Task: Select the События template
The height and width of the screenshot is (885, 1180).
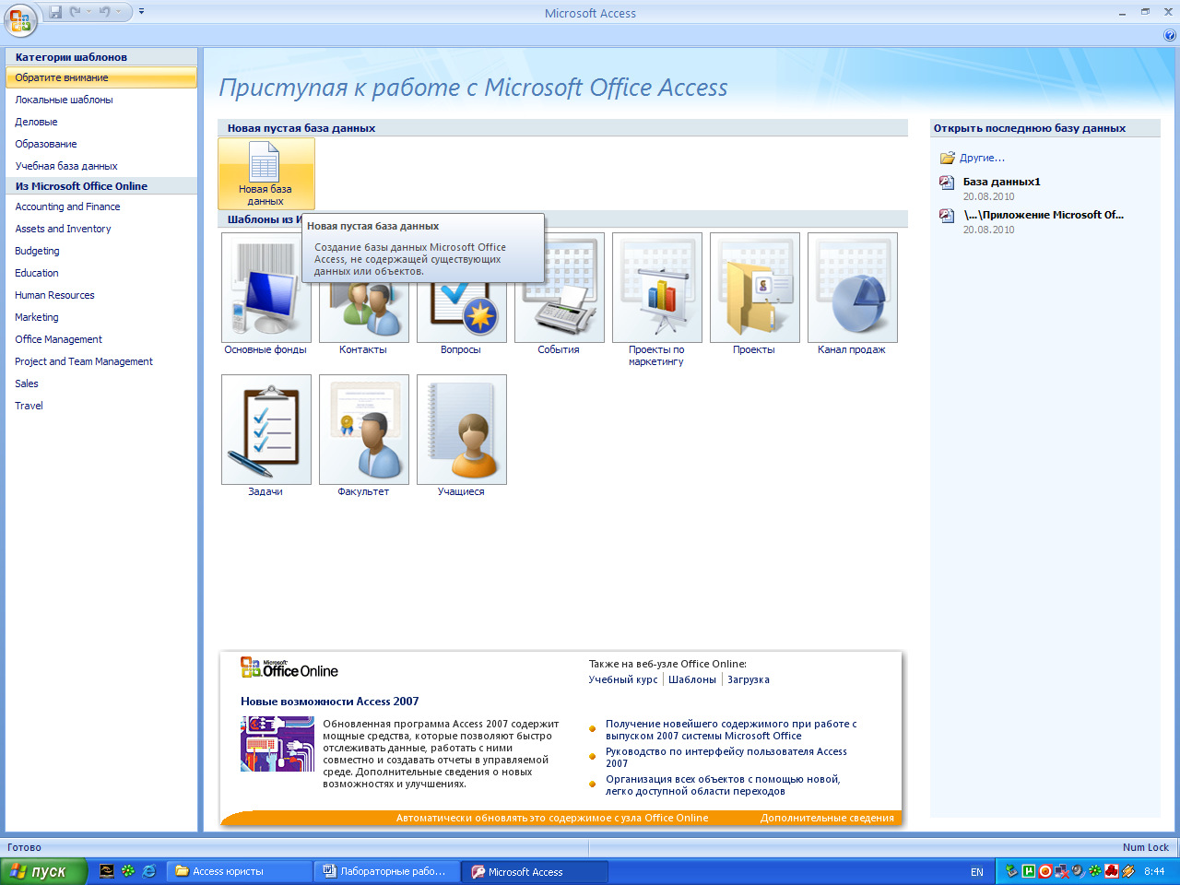Action: coord(559,294)
